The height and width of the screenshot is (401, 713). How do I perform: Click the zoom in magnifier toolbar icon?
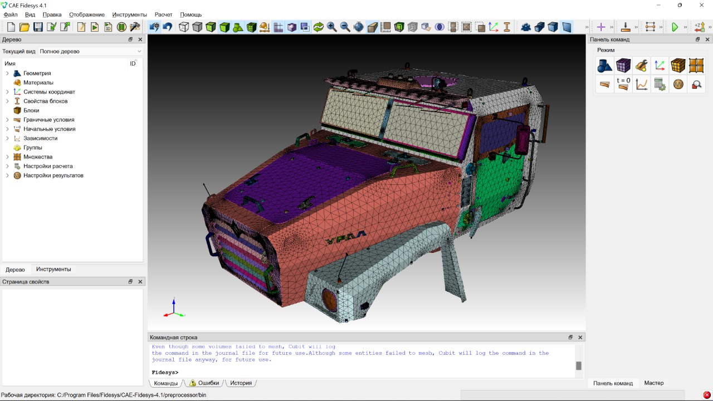point(332,27)
